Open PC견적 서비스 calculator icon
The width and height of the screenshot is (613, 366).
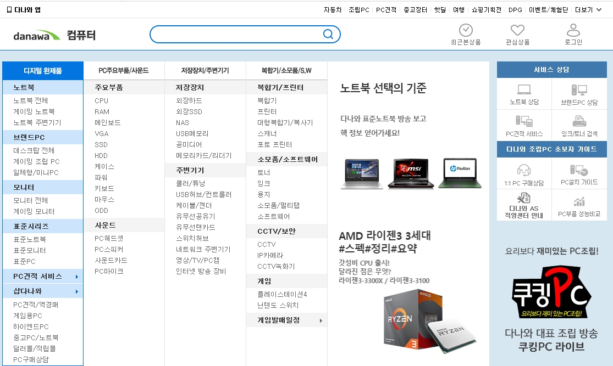click(524, 121)
